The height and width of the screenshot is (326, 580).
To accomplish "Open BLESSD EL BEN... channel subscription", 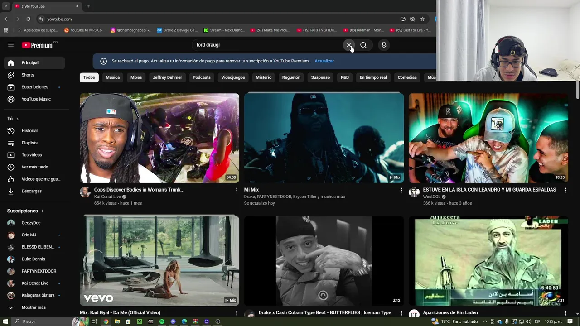I will (34, 247).
